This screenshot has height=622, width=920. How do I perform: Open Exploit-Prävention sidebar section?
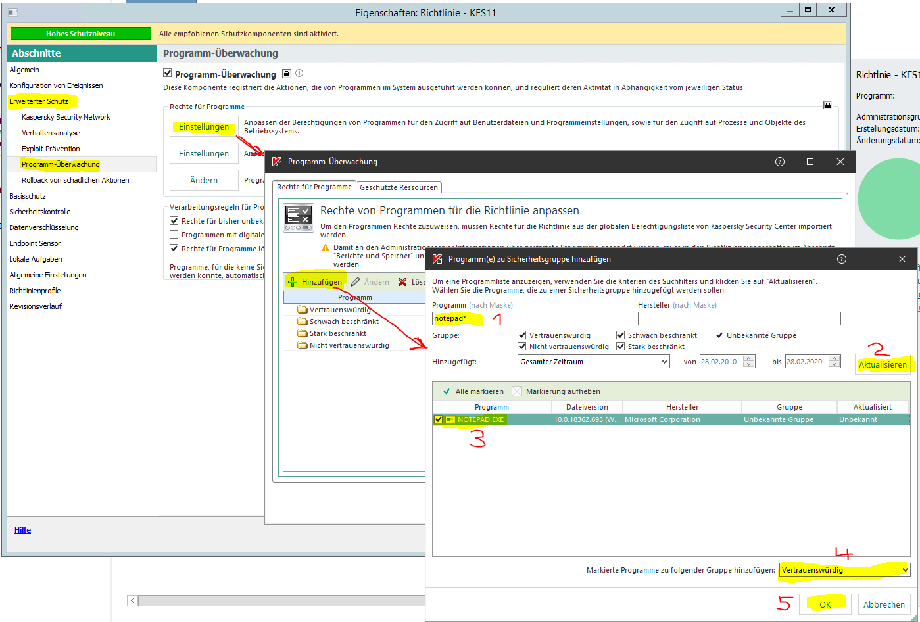click(x=51, y=149)
